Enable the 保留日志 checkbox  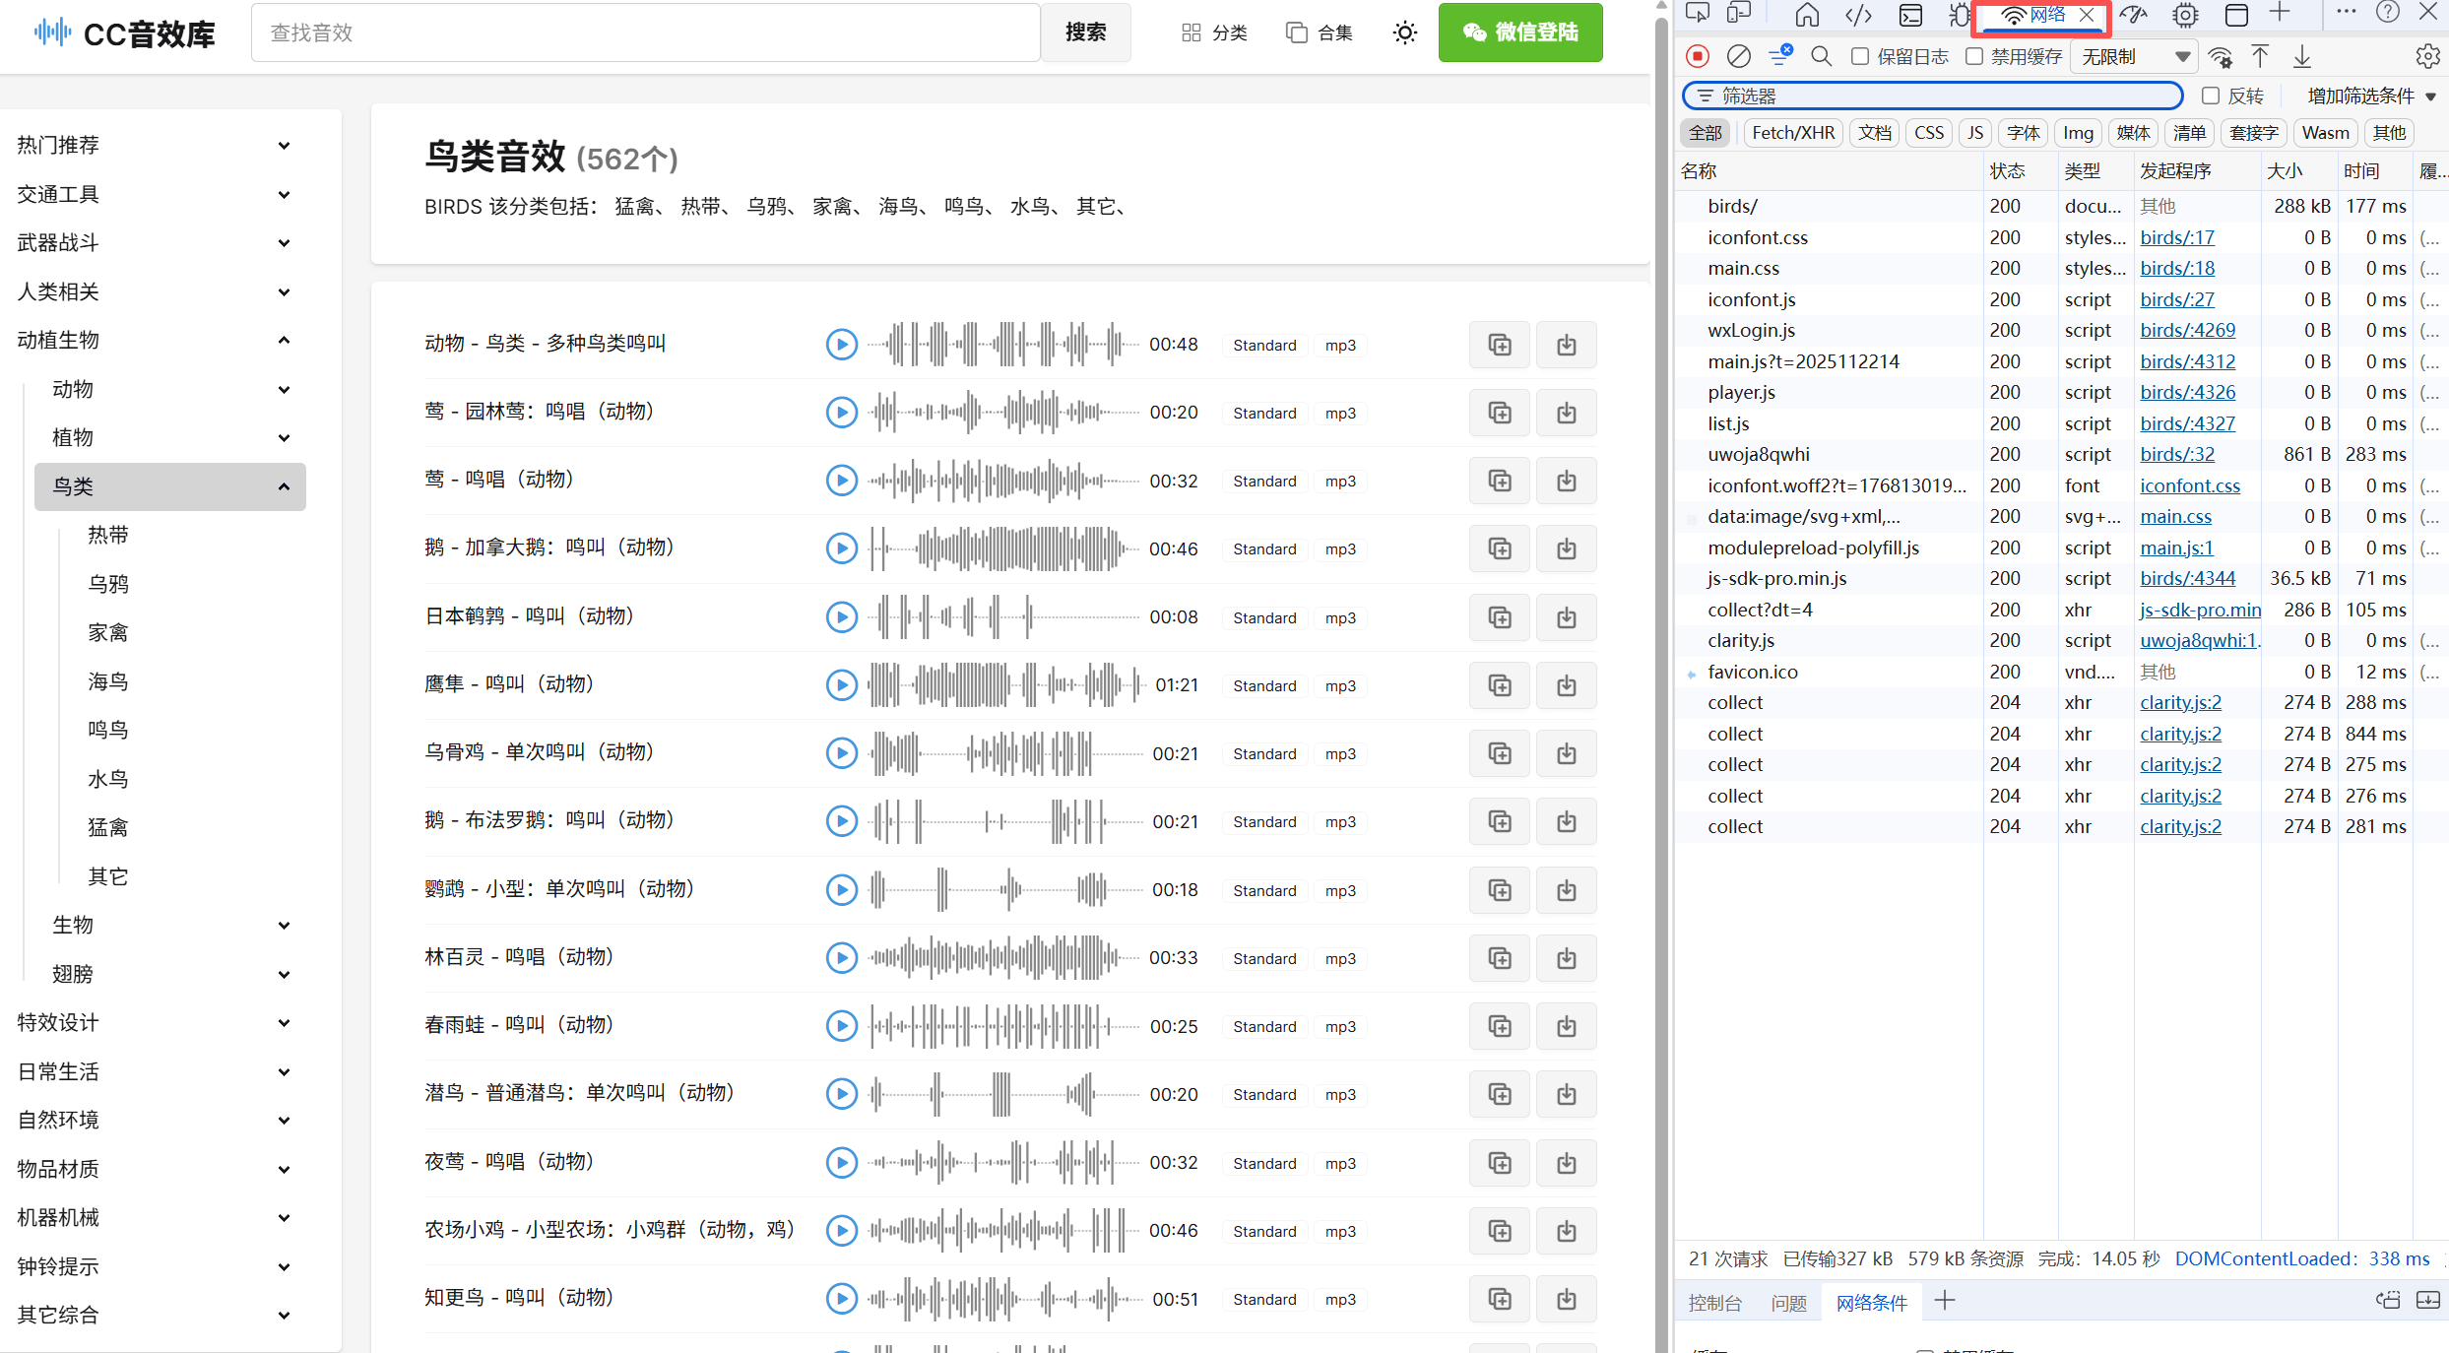pyautogui.click(x=1860, y=56)
